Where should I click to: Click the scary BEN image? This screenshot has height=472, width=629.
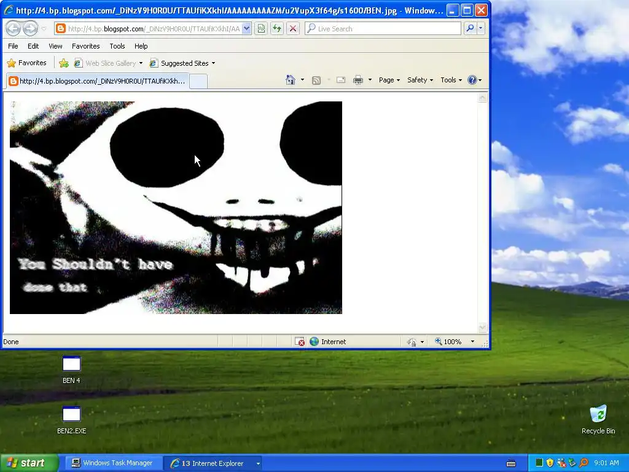pos(176,208)
